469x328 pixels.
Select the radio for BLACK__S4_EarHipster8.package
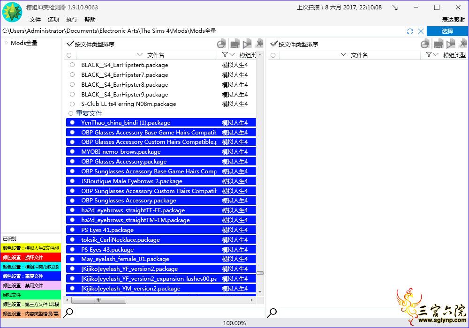pyautogui.click(x=72, y=84)
